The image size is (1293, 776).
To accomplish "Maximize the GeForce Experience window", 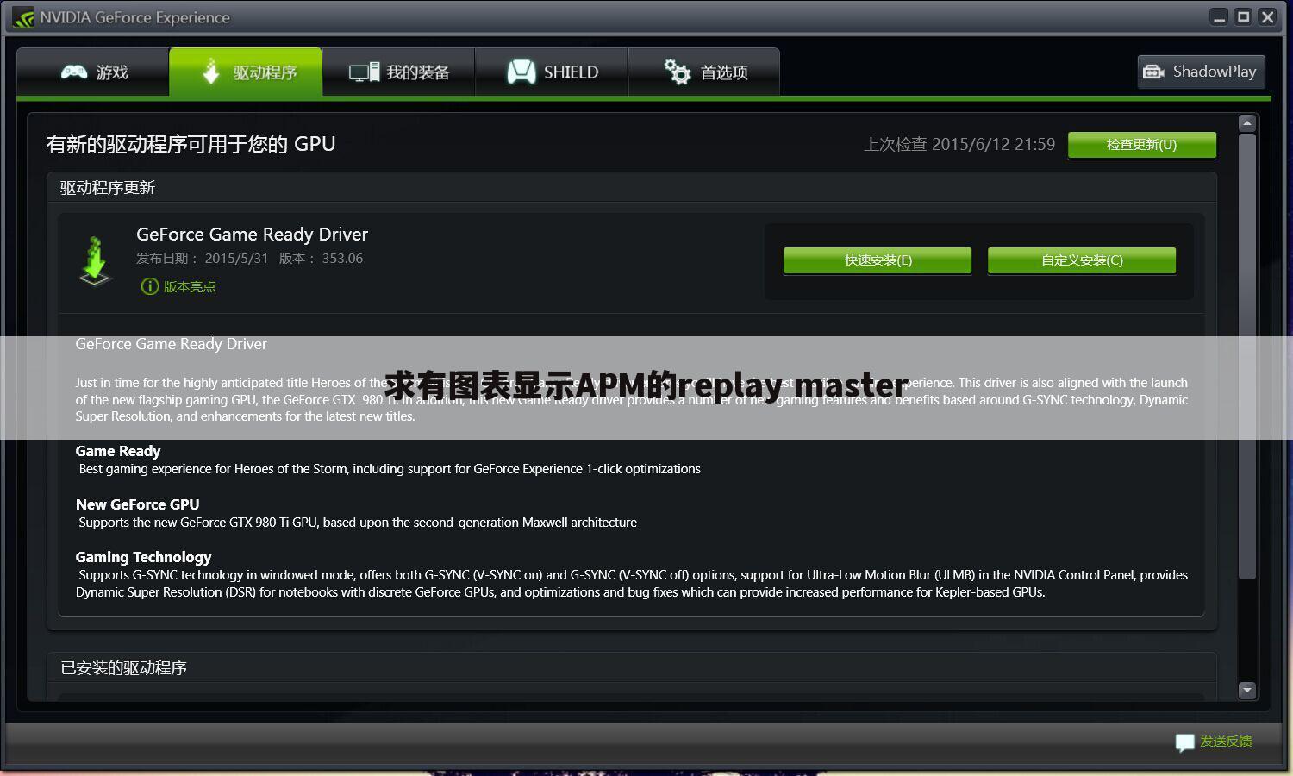I will tap(1243, 17).
